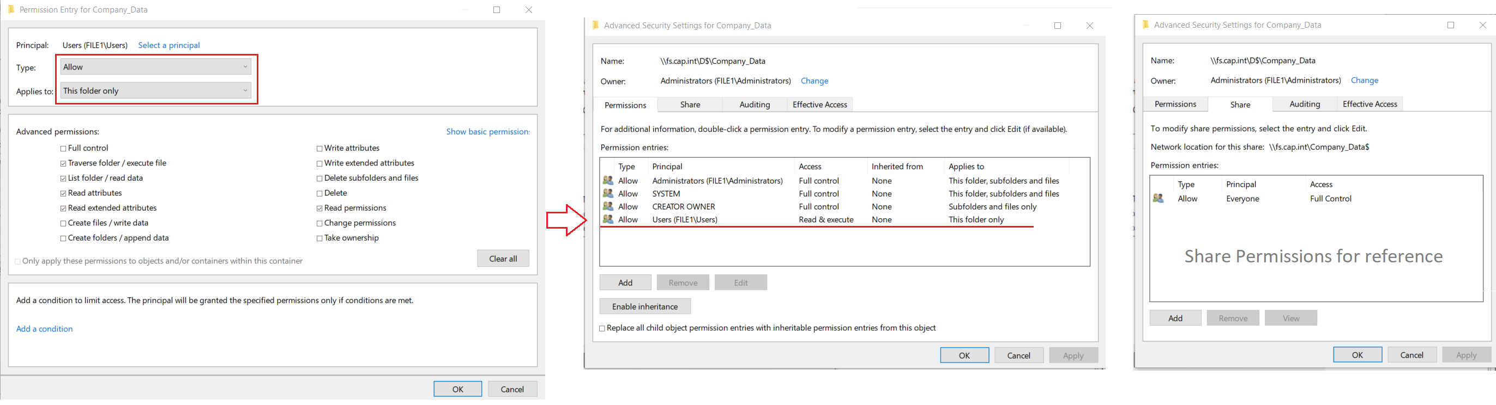Click folder icon in middle Advanced Security window
1496x405 pixels.
pos(595,25)
